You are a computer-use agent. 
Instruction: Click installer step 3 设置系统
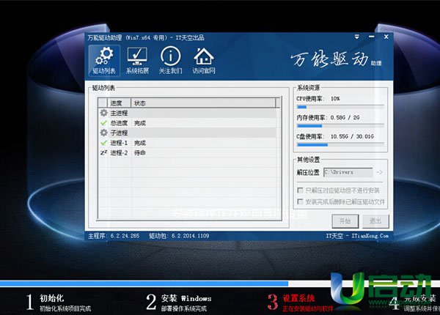[x=300, y=303]
